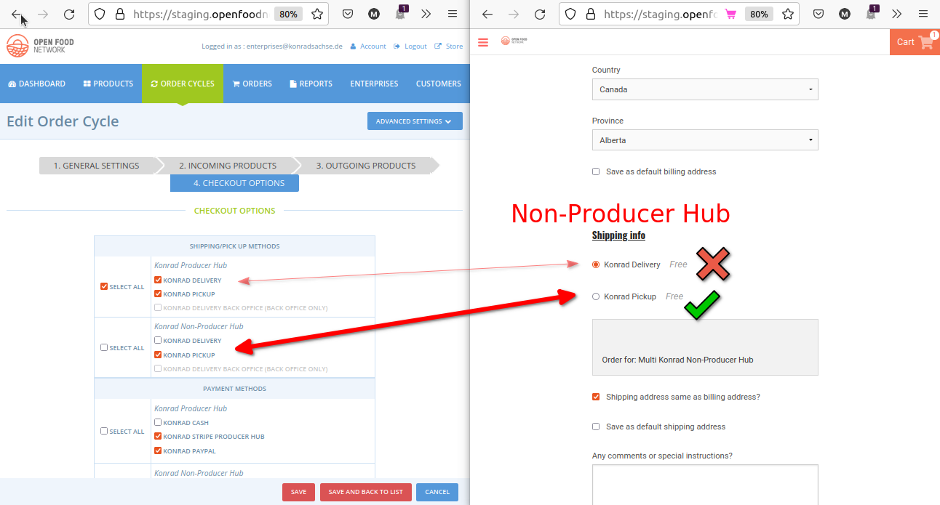The height and width of the screenshot is (505, 940).
Task: Toggle Select All for Producer Hub payment methods
Action: pos(104,431)
